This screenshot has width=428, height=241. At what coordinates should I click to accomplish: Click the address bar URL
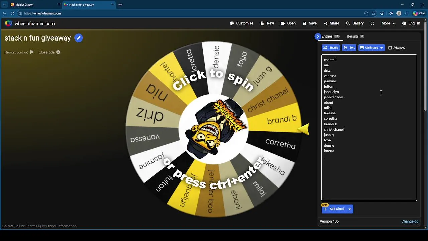[42, 13]
